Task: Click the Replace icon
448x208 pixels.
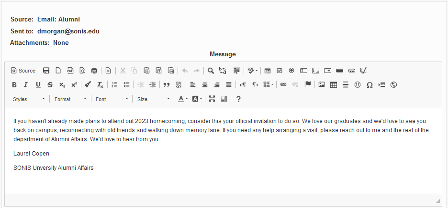Action: point(223,71)
